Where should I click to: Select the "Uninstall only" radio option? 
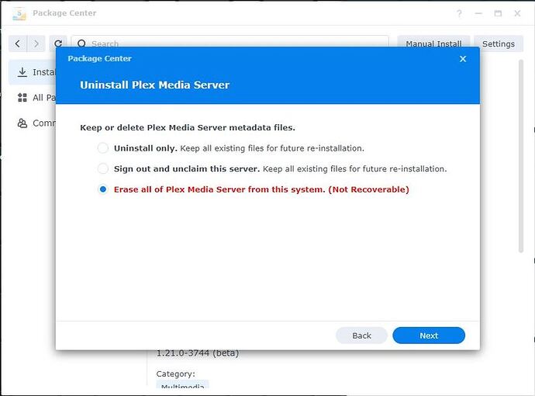point(102,148)
